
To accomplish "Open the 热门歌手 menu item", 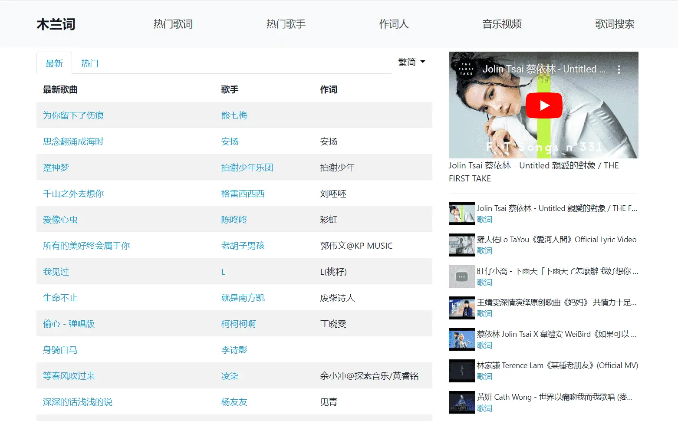I will pyautogui.click(x=286, y=24).
